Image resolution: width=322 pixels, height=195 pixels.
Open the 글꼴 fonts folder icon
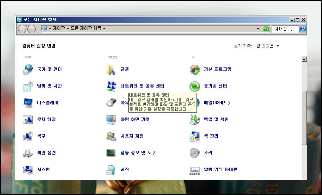(x=111, y=69)
